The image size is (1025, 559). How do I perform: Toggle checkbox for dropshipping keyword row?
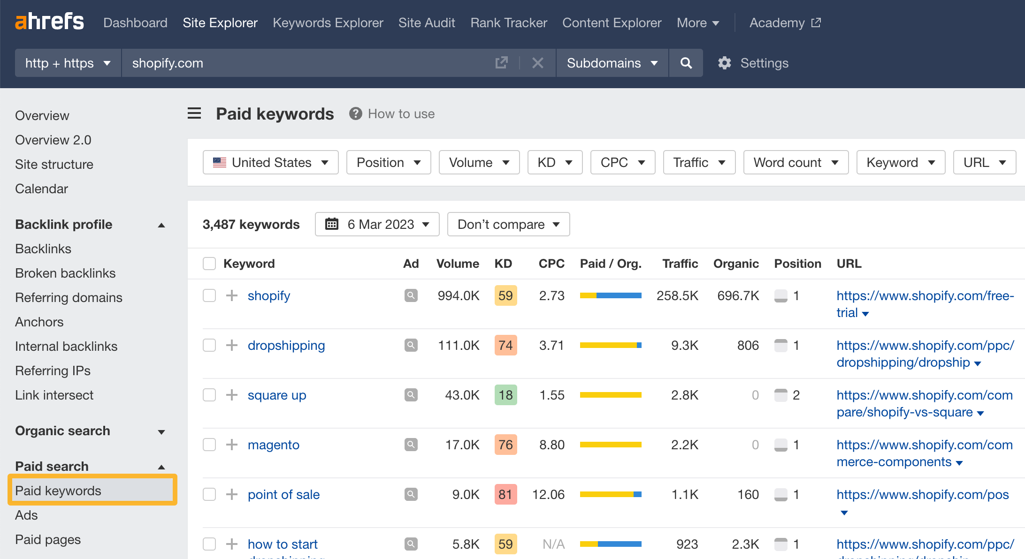[209, 345]
